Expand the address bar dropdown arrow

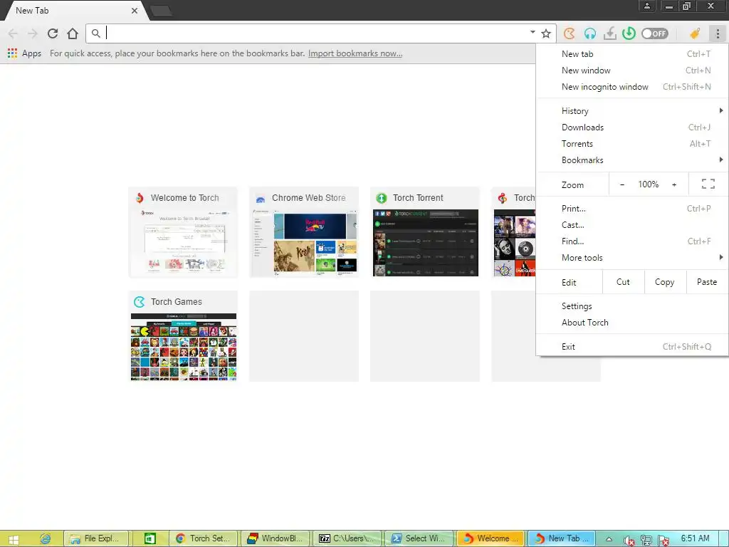[533, 33]
